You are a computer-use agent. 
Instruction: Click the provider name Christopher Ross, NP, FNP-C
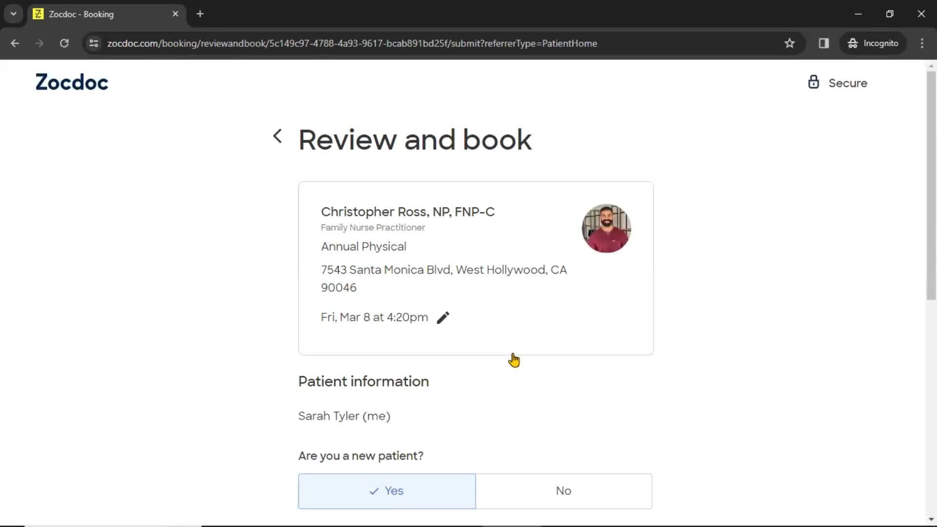click(407, 212)
